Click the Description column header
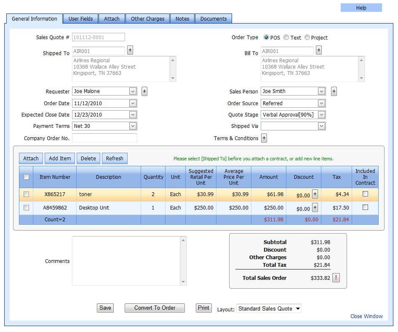 109,177
